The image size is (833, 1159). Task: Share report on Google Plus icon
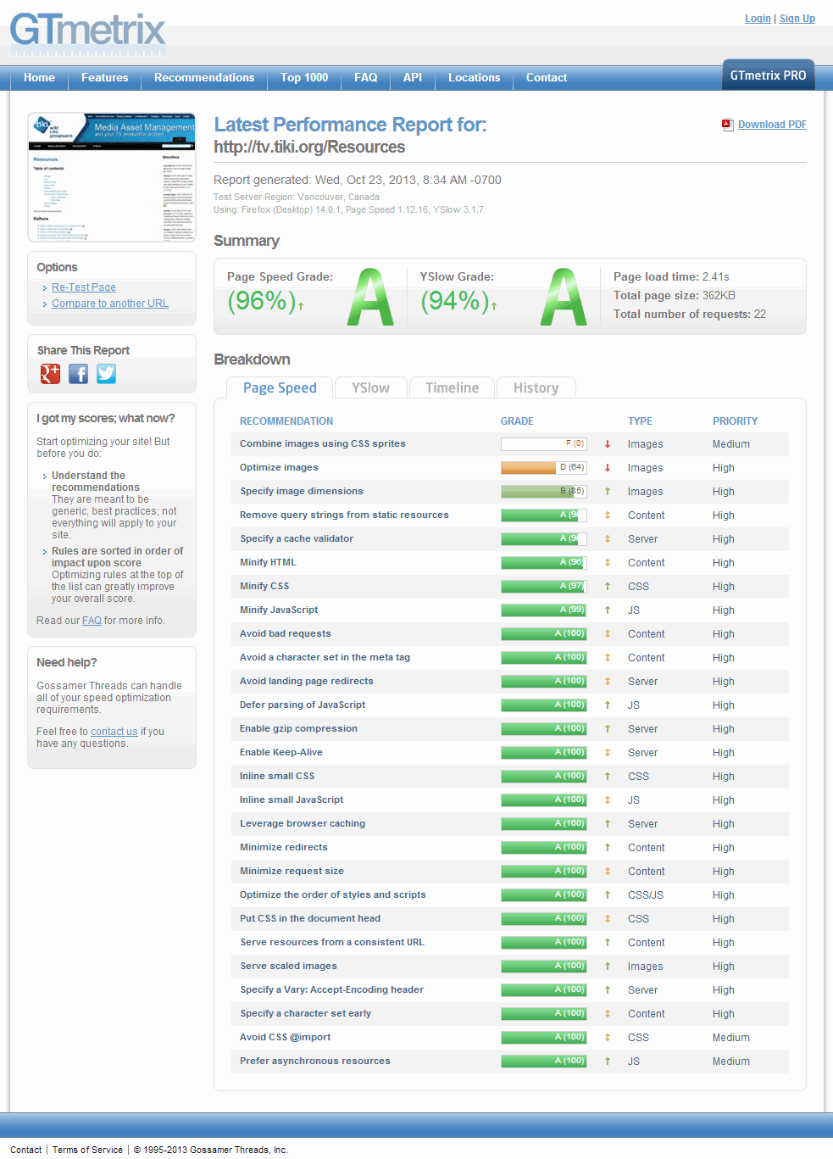tap(51, 374)
